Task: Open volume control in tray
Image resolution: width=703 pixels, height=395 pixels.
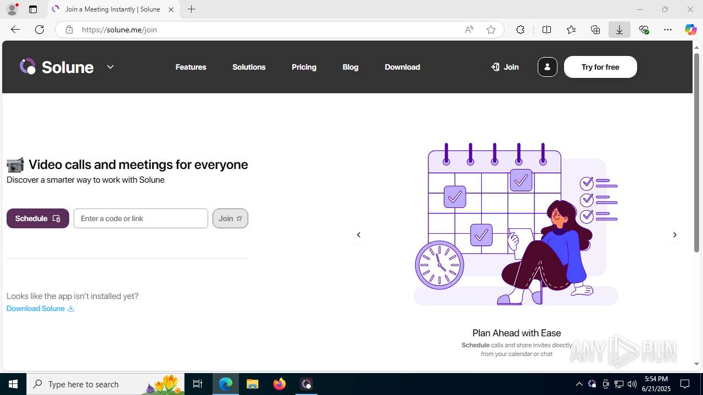Action: [632, 384]
